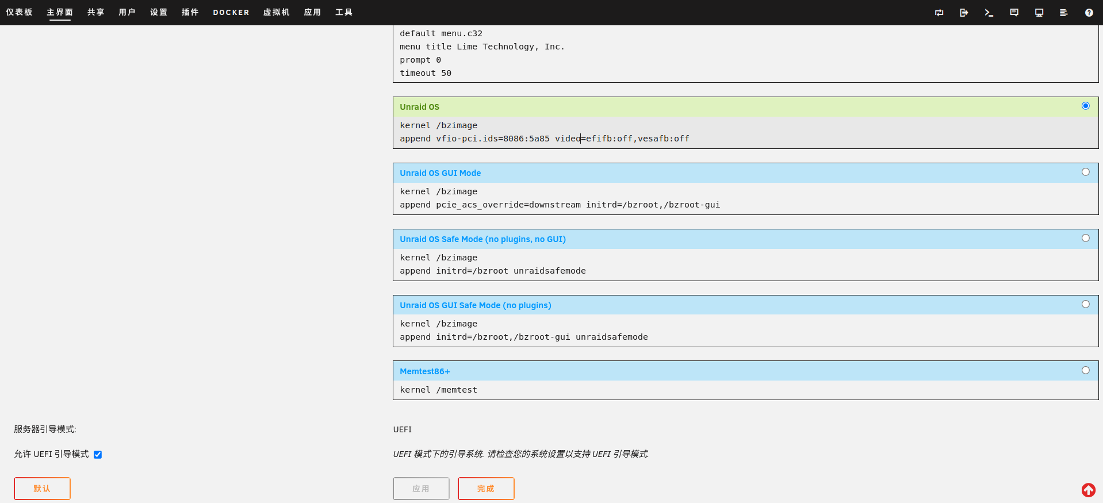Click the italic UEFI 模式下的引导系统 hint text
Image resolution: width=1103 pixels, height=503 pixels.
[x=520, y=454]
